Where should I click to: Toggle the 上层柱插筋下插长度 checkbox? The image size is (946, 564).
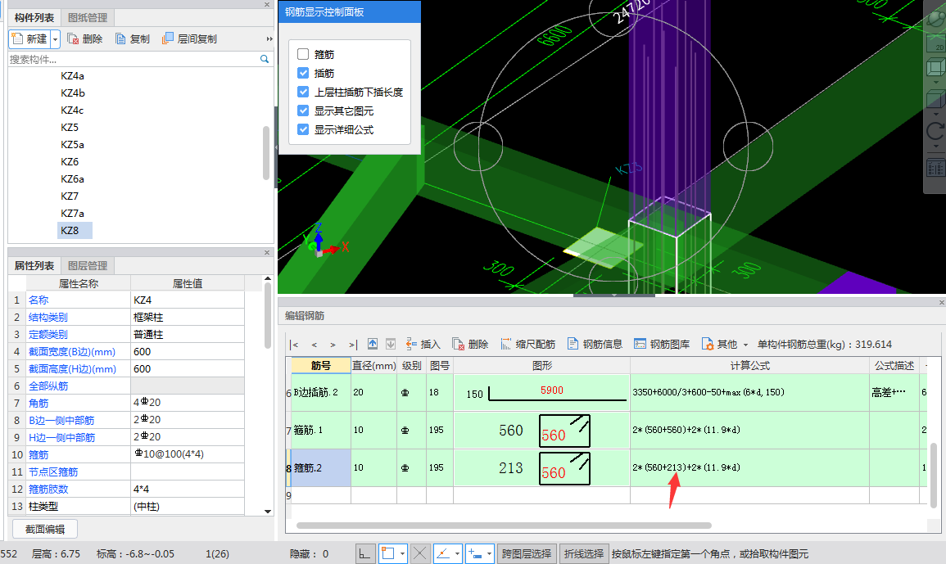click(x=303, y=92)
